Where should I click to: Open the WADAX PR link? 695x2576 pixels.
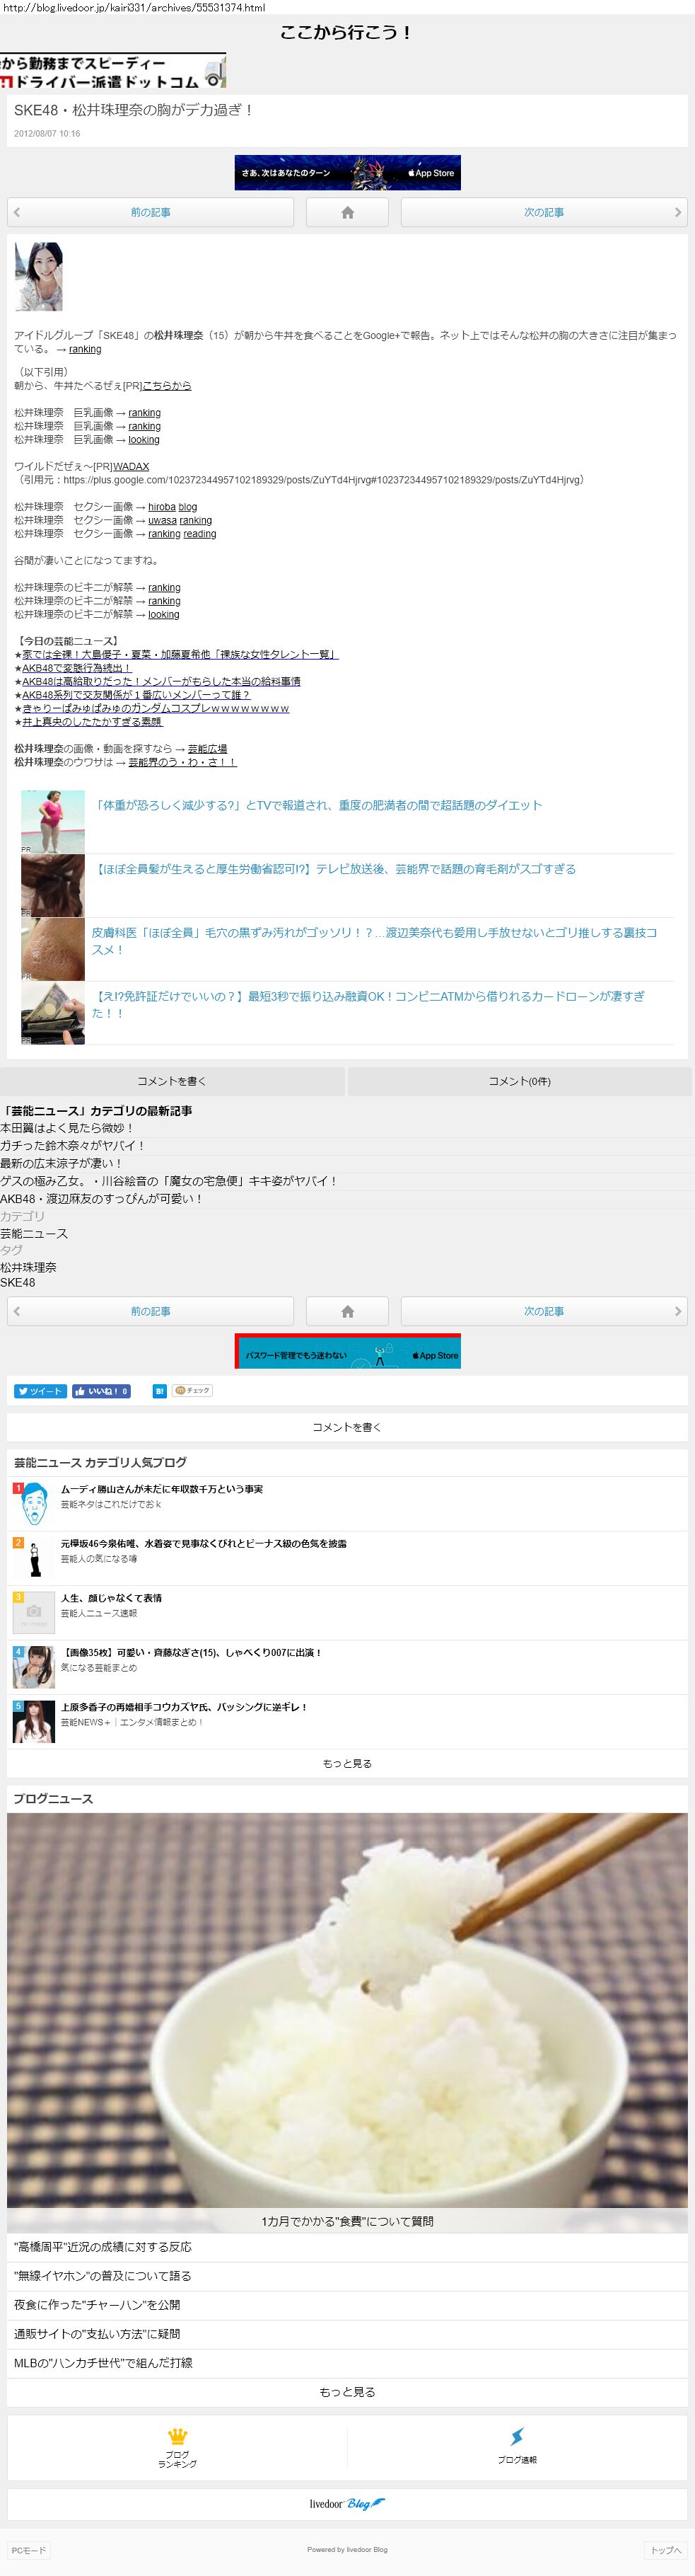pyautogui.click(x=131, y=467)
